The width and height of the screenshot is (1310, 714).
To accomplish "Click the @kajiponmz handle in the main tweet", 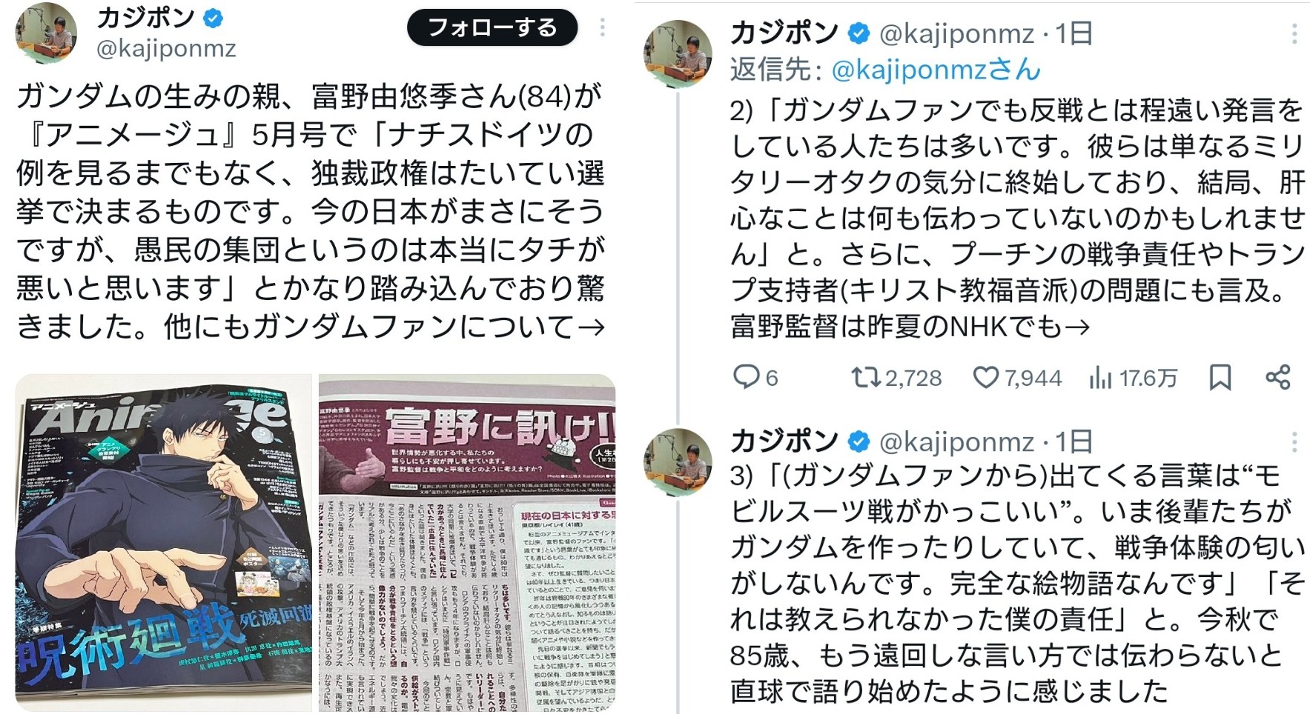I will [166, 49].
